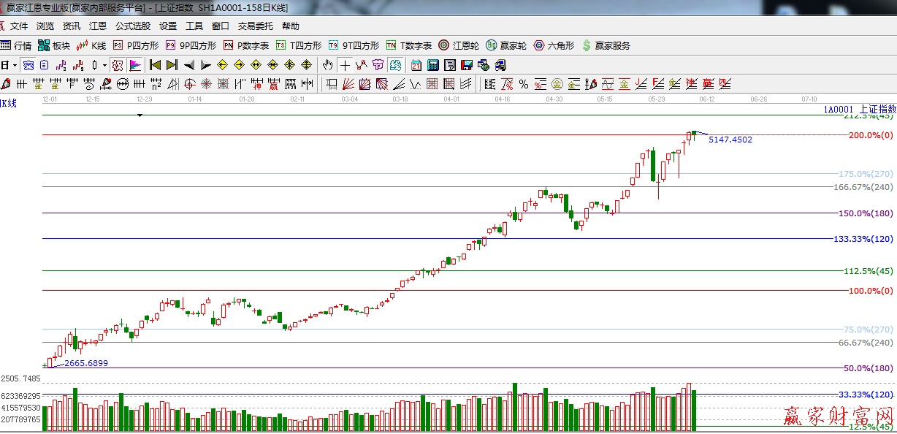This screenshot has height=434, width=897.
Task: Click the calendar date icon
Action: 416,65
